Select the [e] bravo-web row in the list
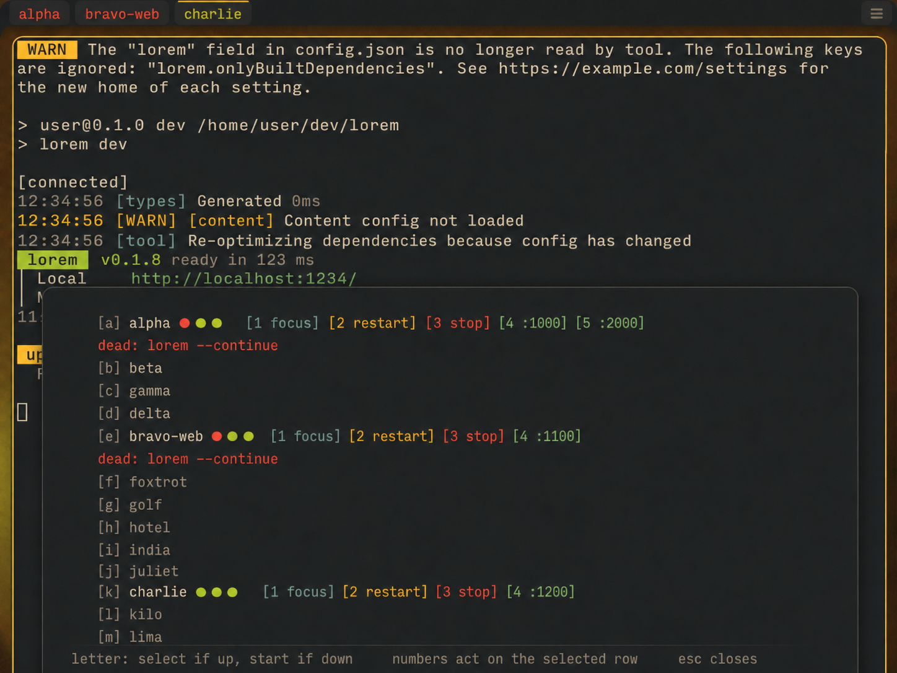Image resolution: width=897 pixels, height=673 pixels. pyautogui.click(x=151, y=436)
